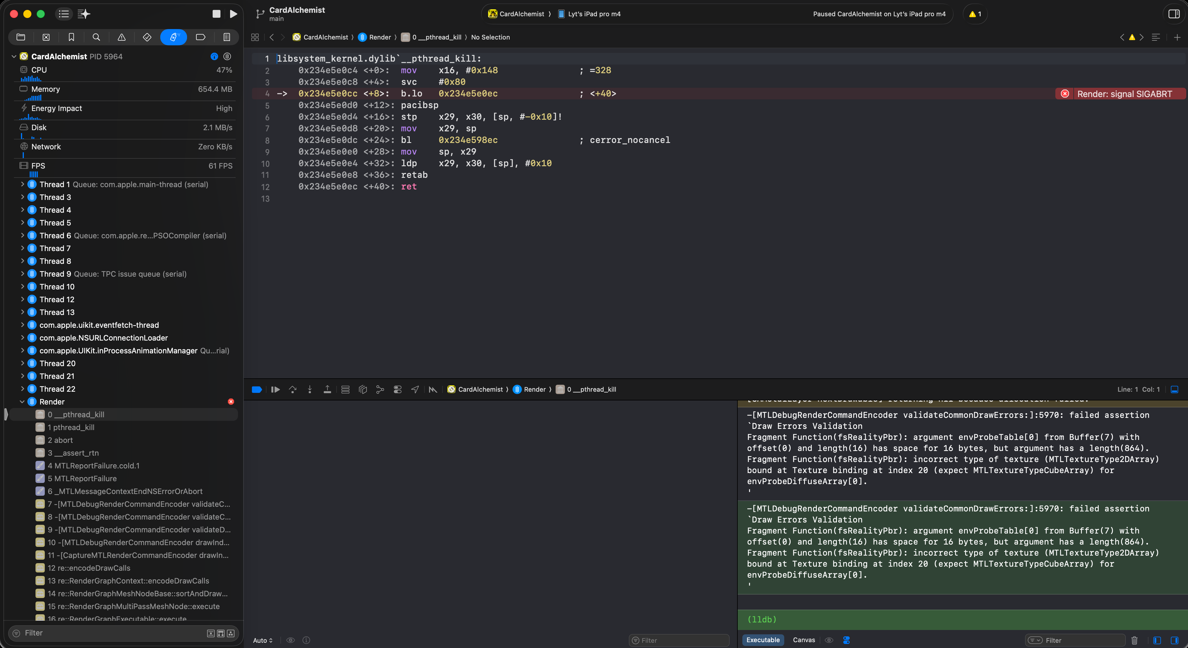Collapse the Render thread
1188x648 pixels.
[x=22, y=402]
